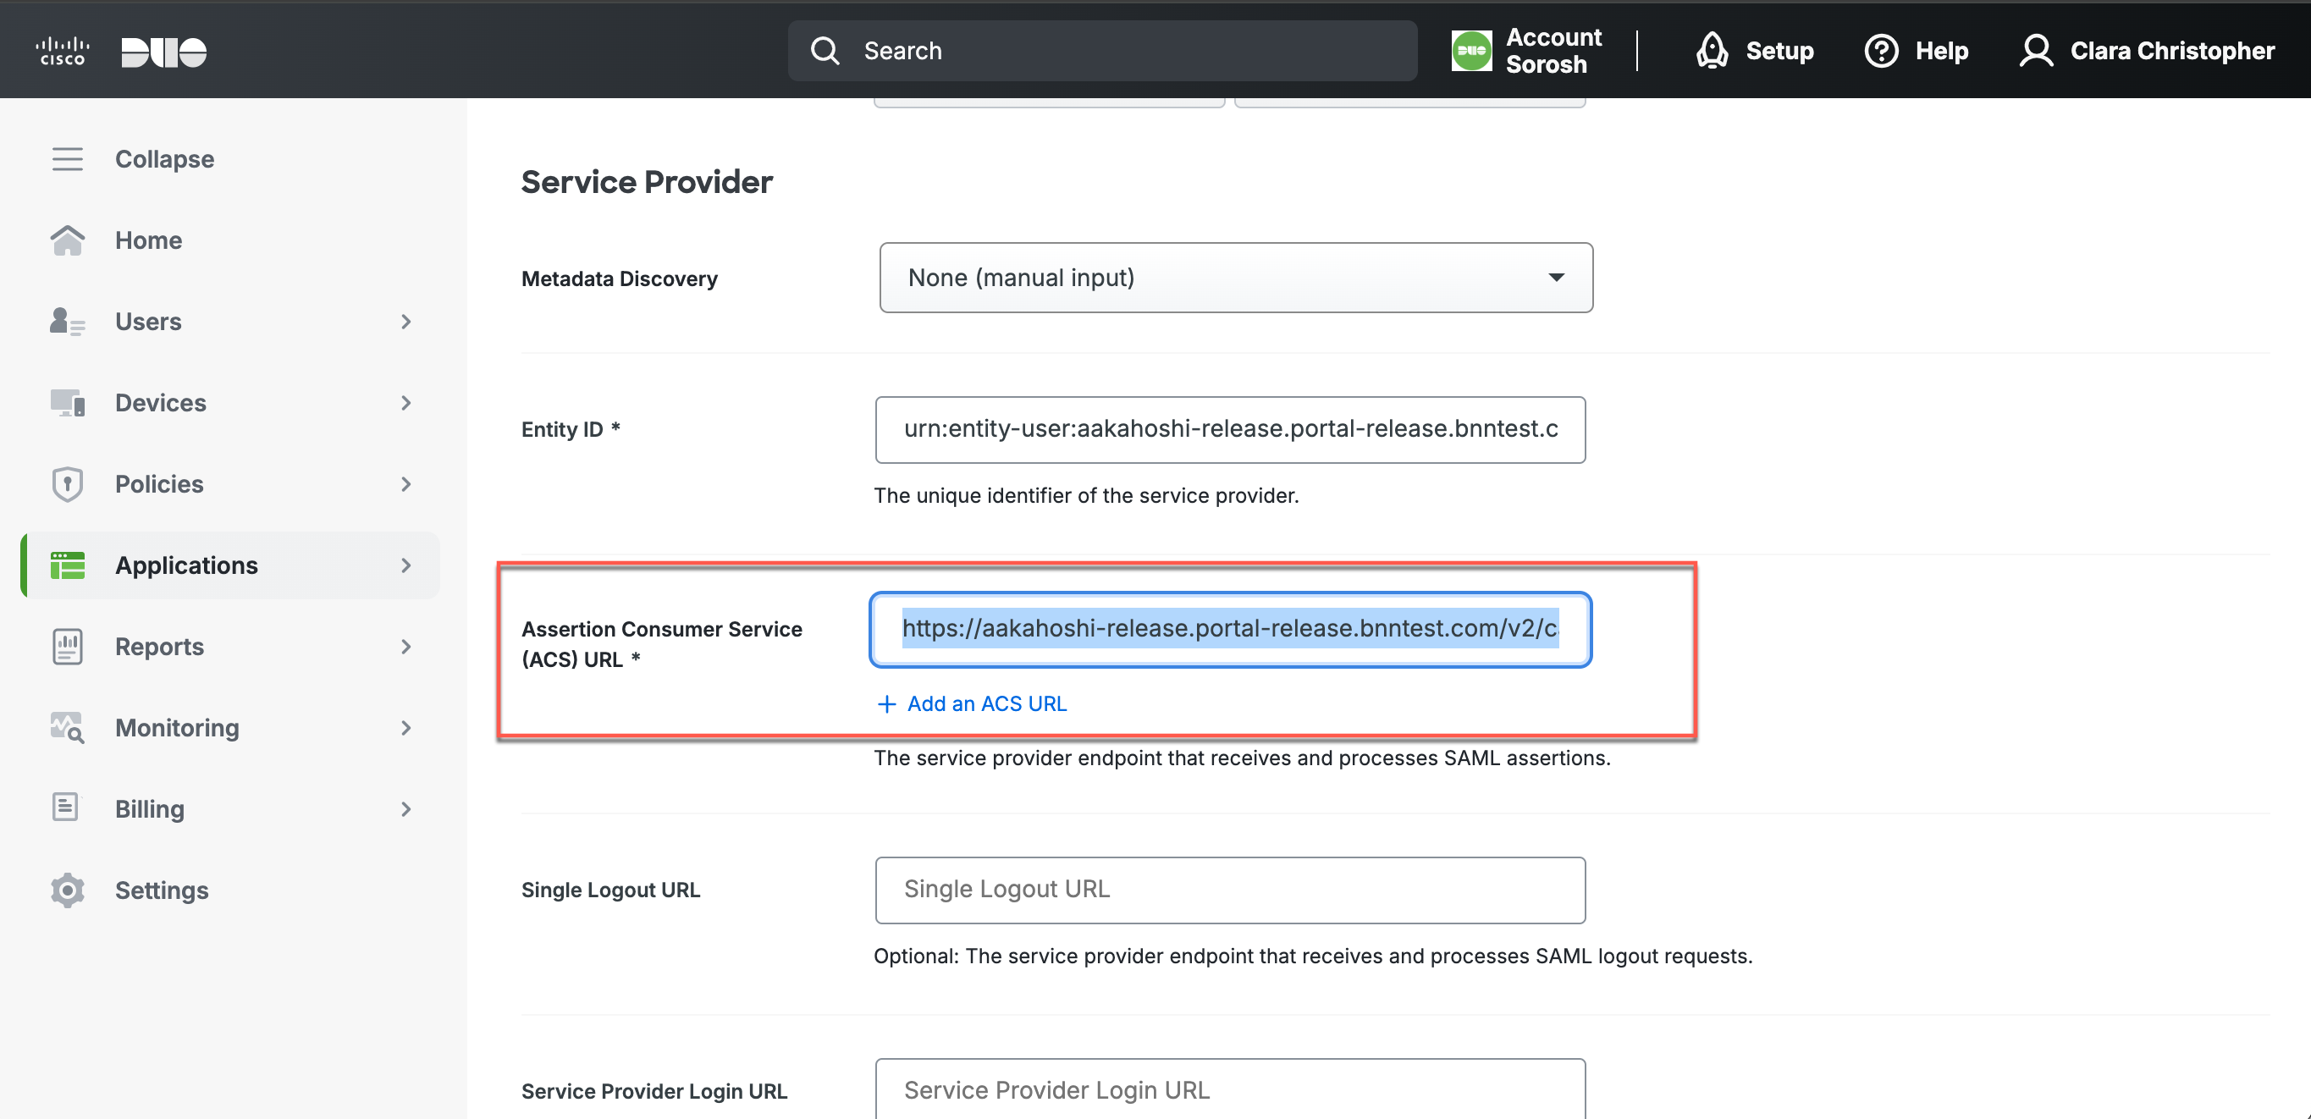
Task: Click the Devices sidebar icon
Action: (67, 403)
